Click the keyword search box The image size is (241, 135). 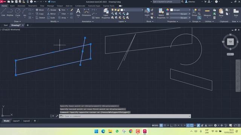click(166, 1)
